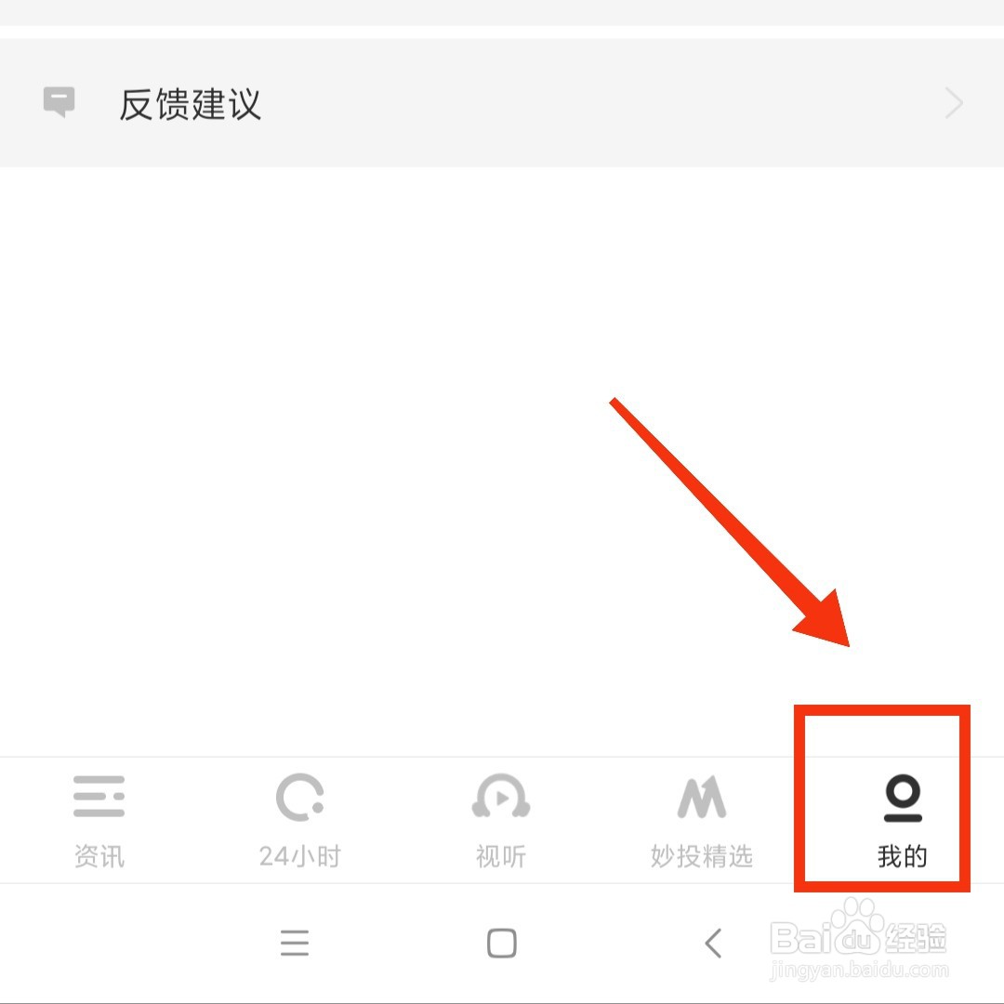Image resolution: width=1004 pixels, height=1004 pixels.
Task: Switch to the 我的 tab label
Action: click(903, 856)
